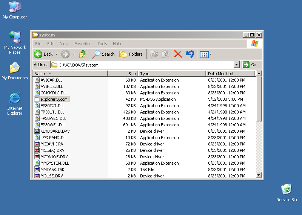Select the MMSYSTEM.DLL file name

pos(54,163)
